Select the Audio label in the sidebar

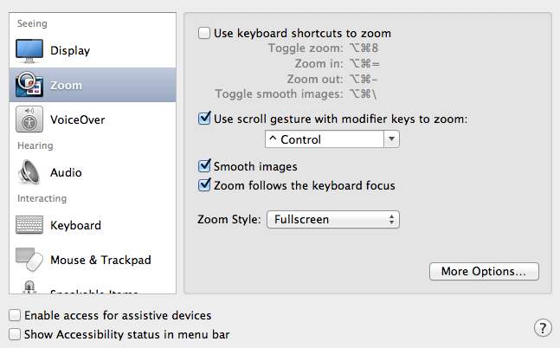pyautogui.click(x=66, y=172)
